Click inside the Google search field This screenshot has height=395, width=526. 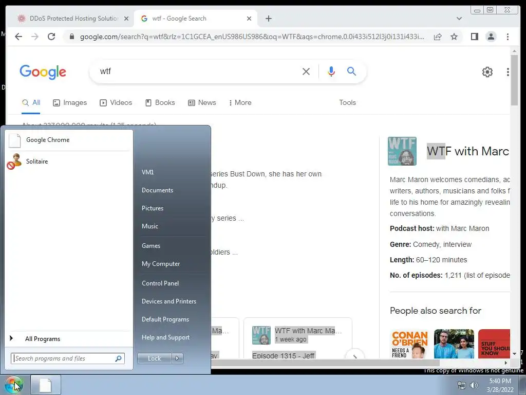point(198,71)
